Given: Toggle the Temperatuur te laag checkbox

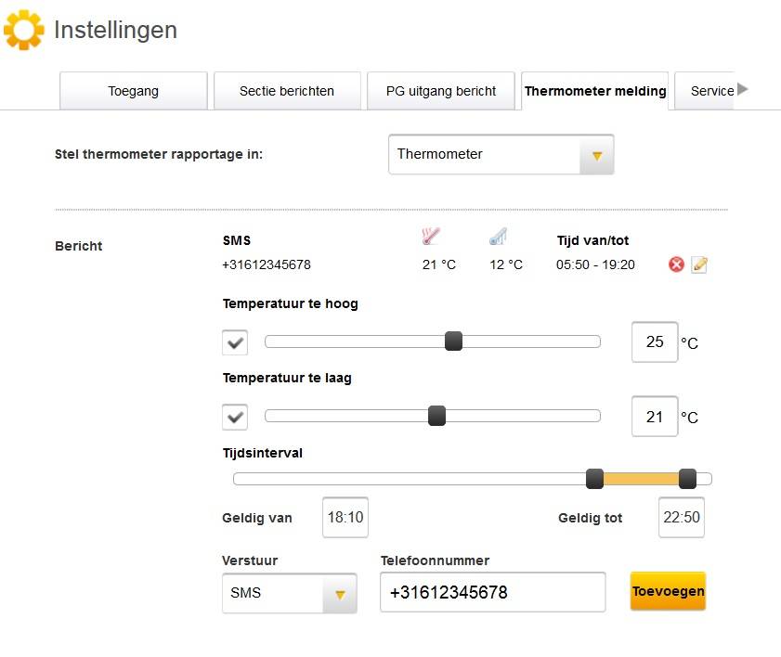Looking at the screenshot, I should [x=235, y=417].
